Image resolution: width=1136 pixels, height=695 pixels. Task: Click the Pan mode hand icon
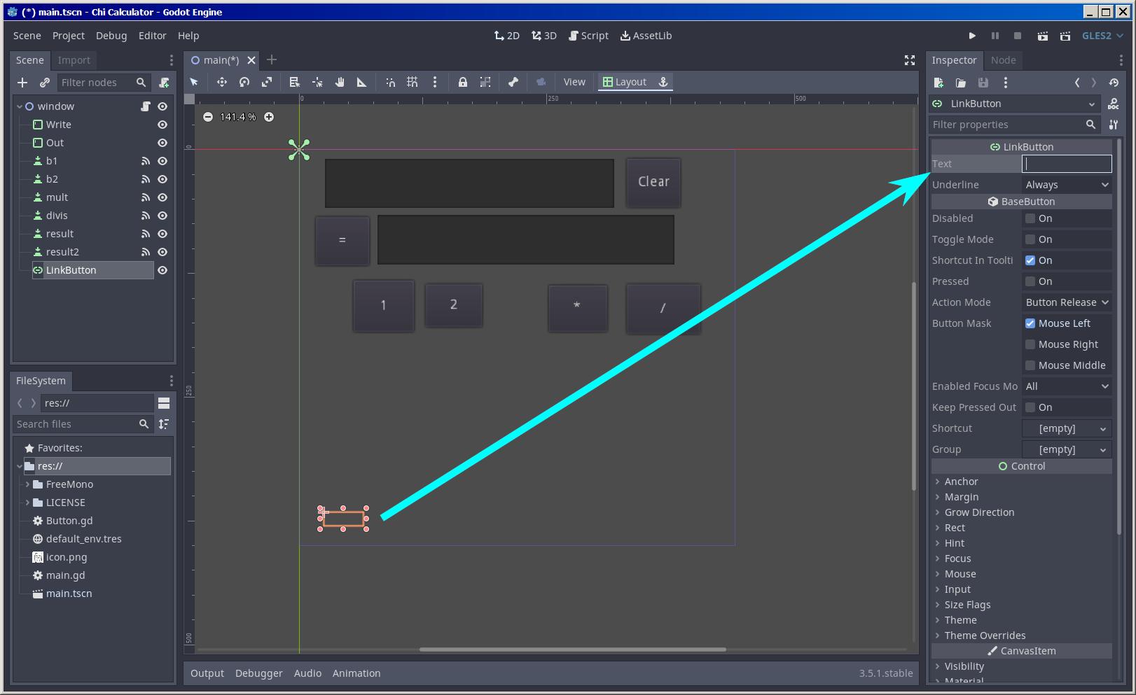(340, 82)
